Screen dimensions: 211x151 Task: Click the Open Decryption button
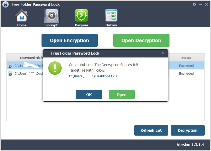click(141, 40)
